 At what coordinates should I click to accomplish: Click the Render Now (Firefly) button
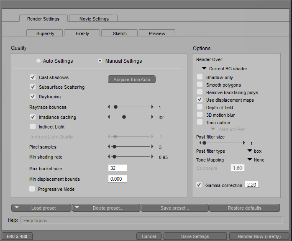(259, 236)
